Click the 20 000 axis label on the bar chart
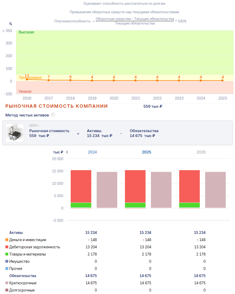Image resolution: width=235 pixels, height=294 pixels. click(58, 159)
